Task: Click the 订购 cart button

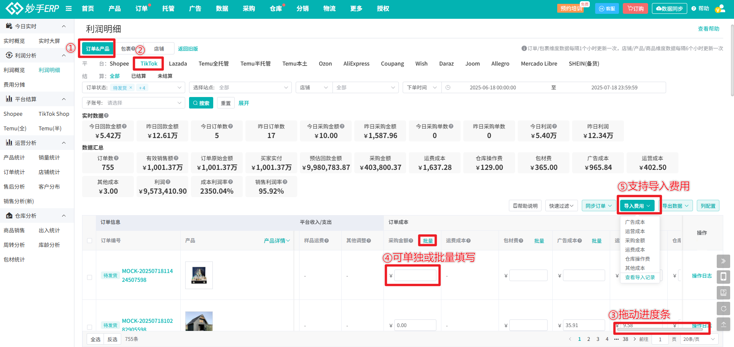Action: point(635,8)
